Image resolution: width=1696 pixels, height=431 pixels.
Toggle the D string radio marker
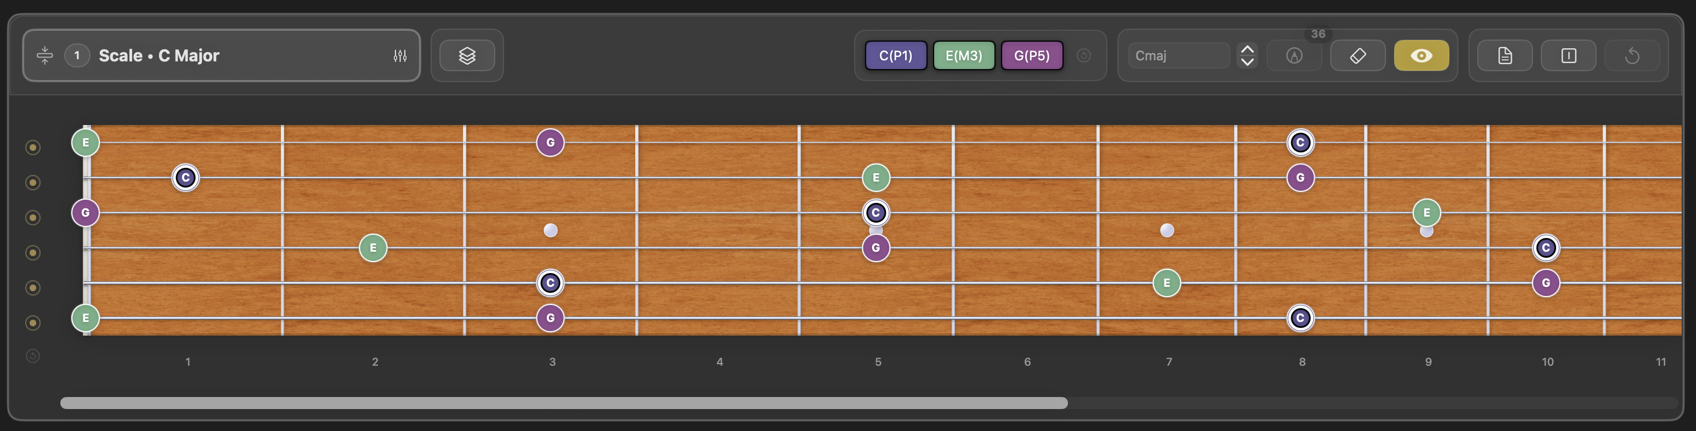(32, 253)
